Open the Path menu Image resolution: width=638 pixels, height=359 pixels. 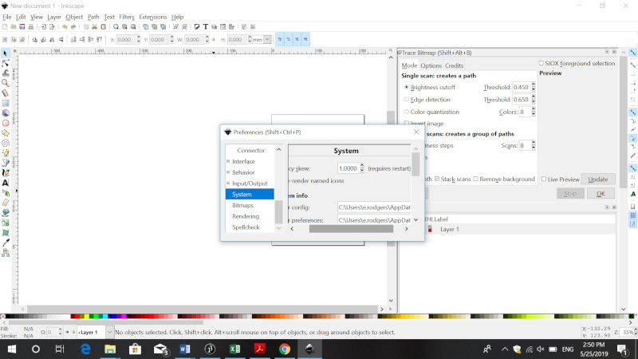(x=93, y=17)
